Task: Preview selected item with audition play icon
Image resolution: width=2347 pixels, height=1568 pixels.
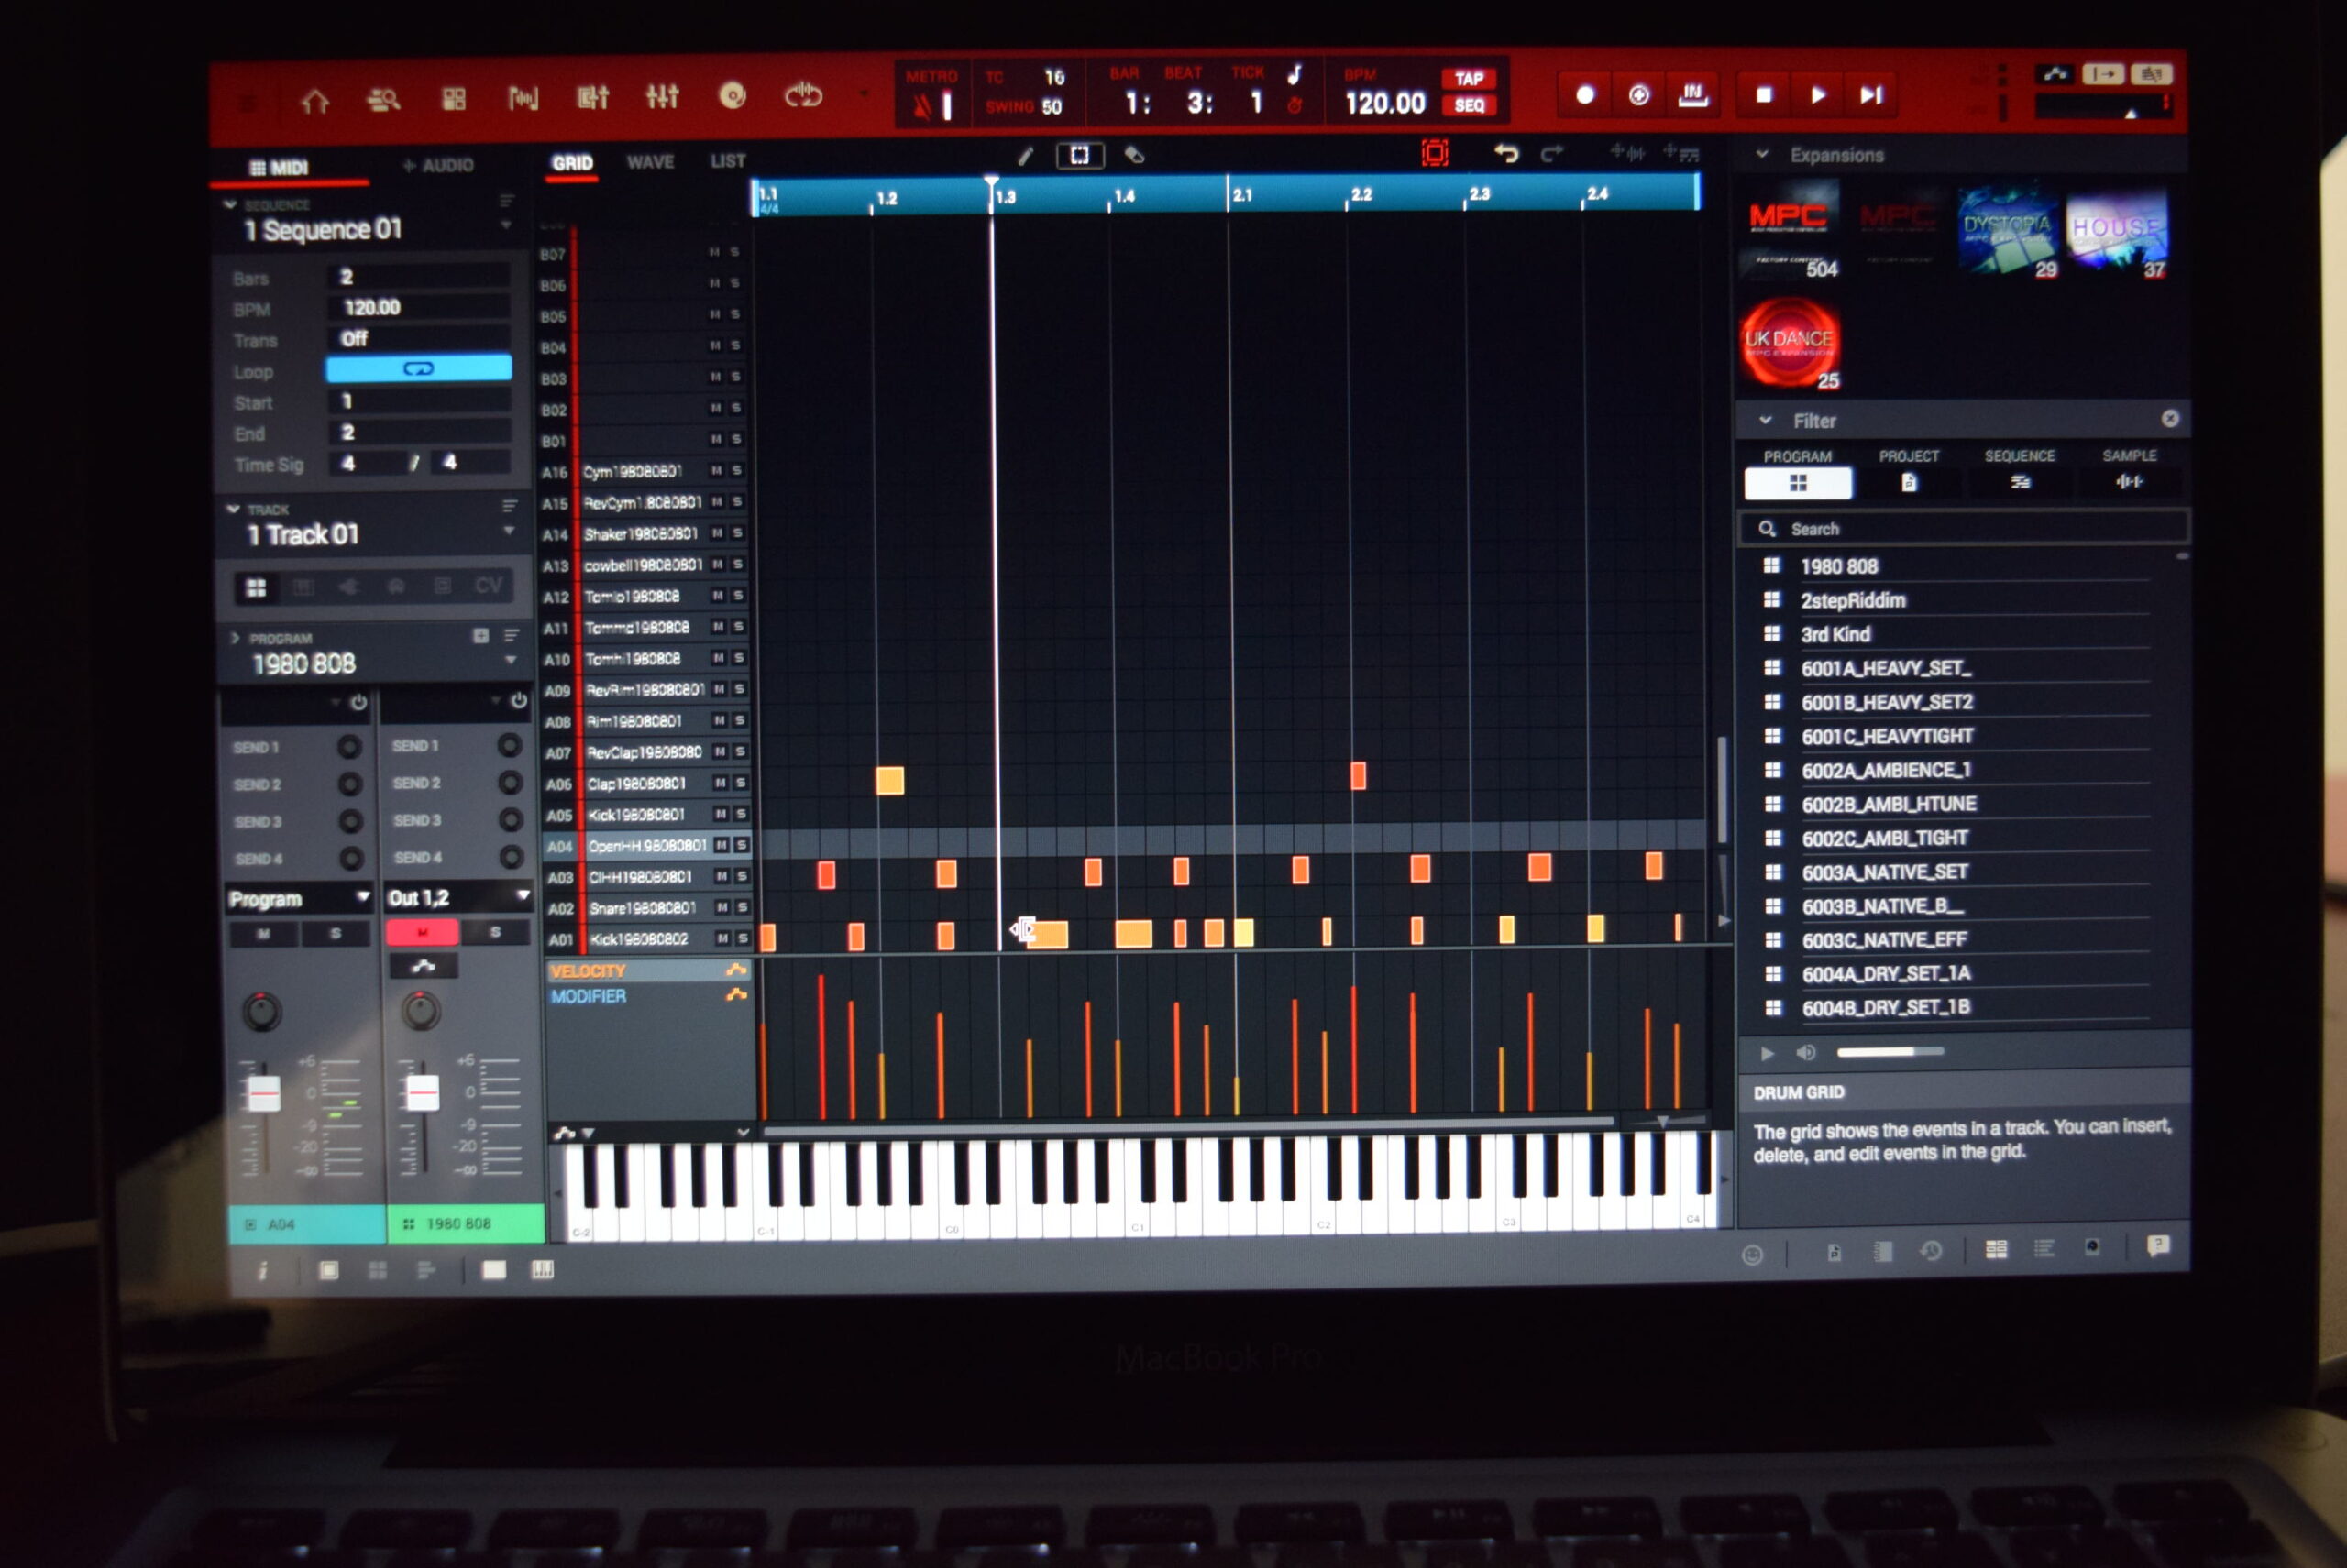Action: 1767,1053
